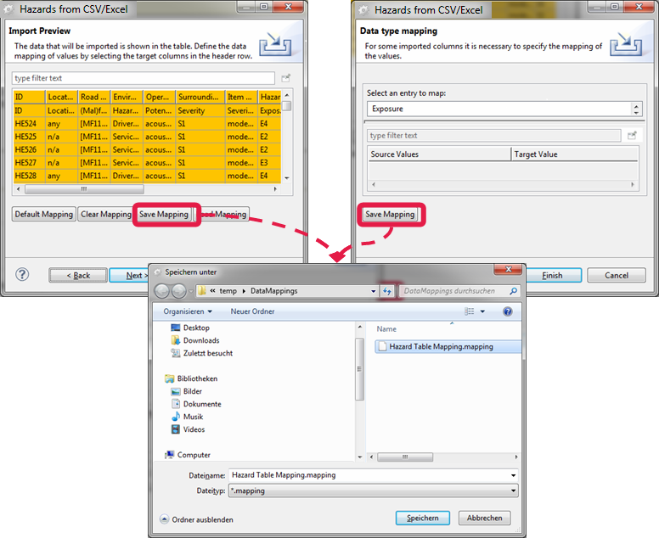The height and width of the screenshot is (538, 659).
Task: Select HE526 row in preview table
Action: click(x=147, y=149)
